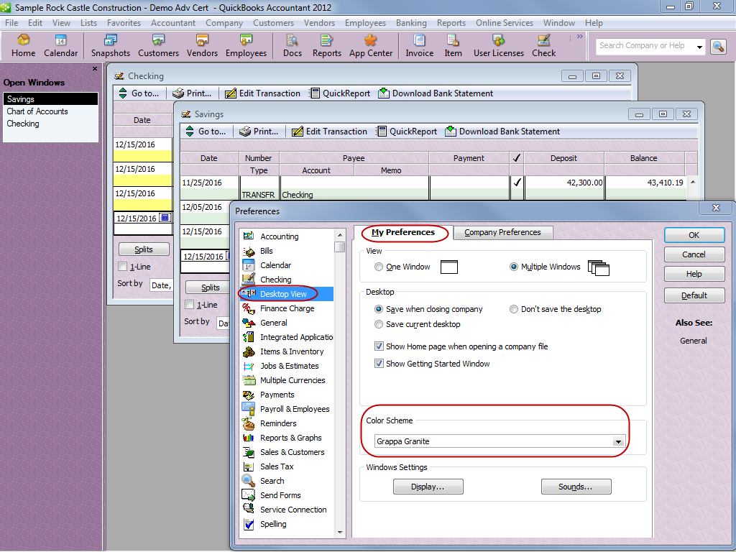The width and height of the screenshot is (736, 552).
Task: Create an Invoice from the toolbar
Action: click(x=419, y=46)
